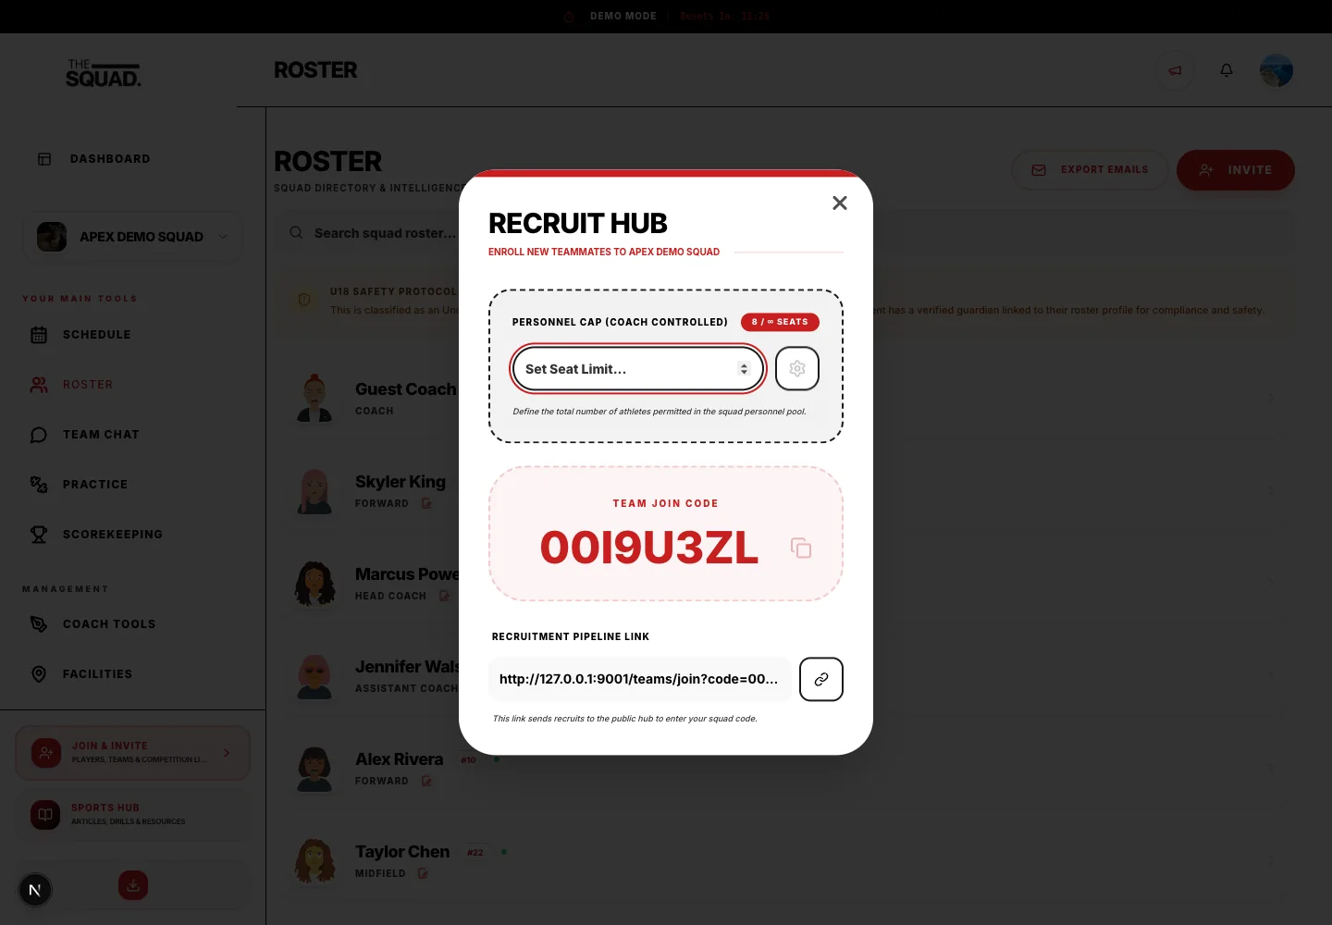Click the red Invite button
Screen dimensions: 1332x925
tap(1236, 170)
